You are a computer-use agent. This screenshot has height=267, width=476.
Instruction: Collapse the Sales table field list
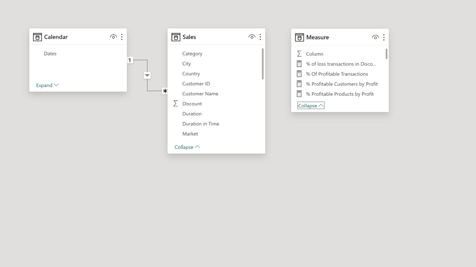click(x=187, y=147)
